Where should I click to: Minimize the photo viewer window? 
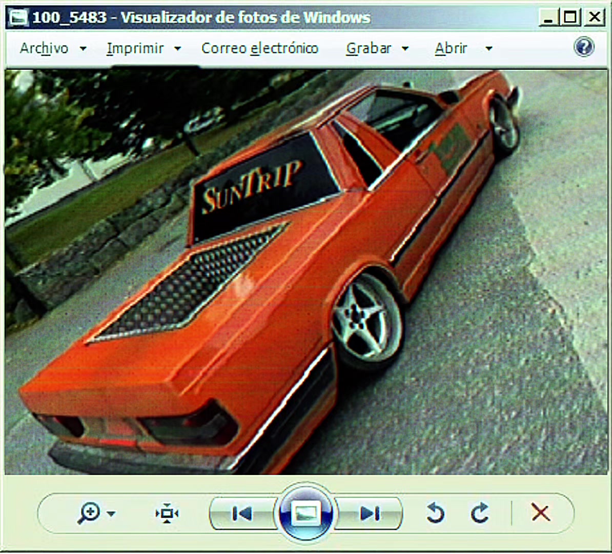(548, 17)
